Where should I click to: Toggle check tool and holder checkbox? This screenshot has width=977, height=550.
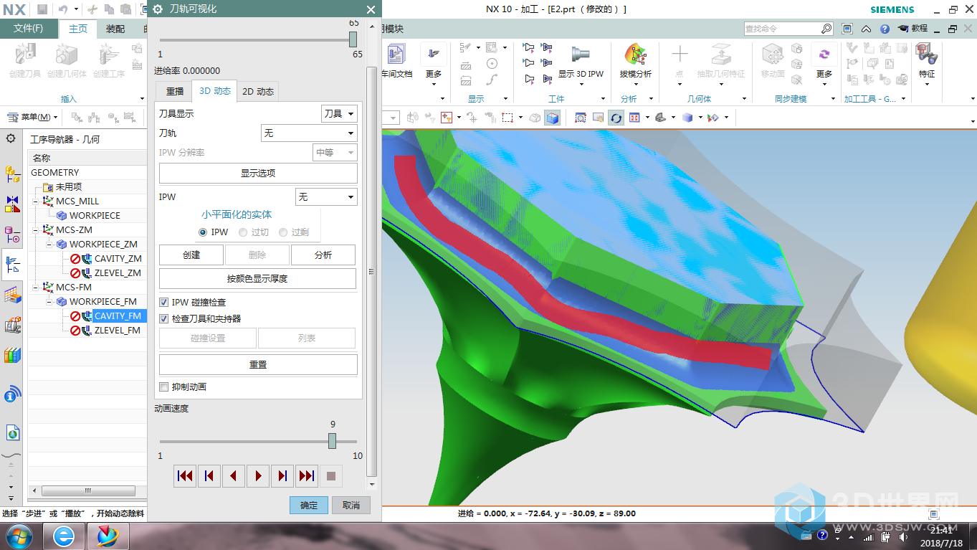[x=163, y=318]
